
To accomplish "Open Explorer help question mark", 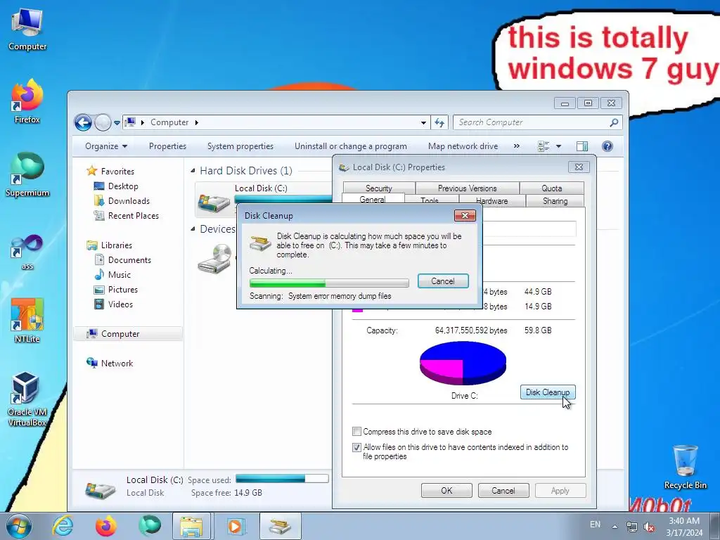I will tap(607, 146).
